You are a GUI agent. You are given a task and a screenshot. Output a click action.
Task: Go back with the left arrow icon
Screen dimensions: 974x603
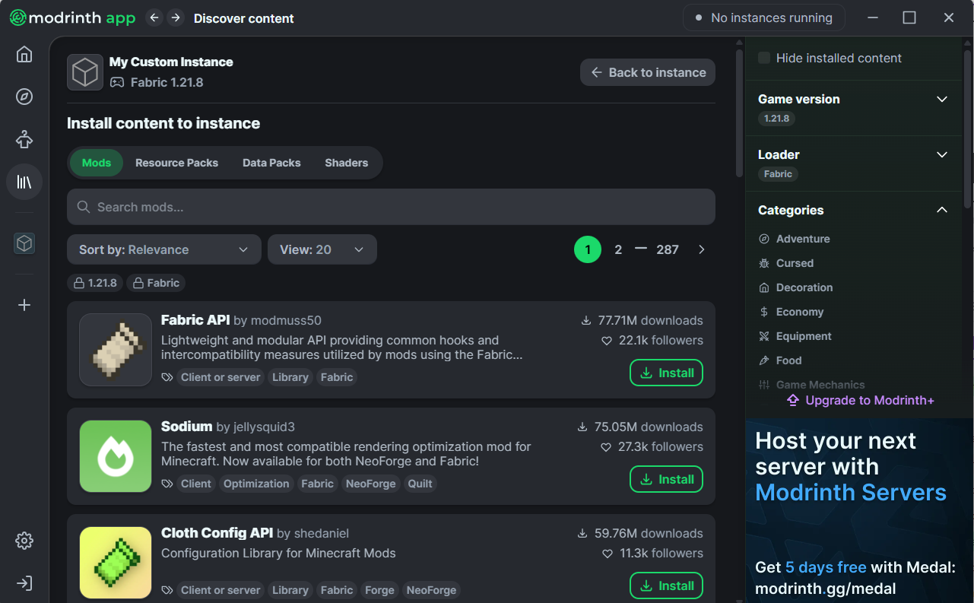click(x=154, y=17)
